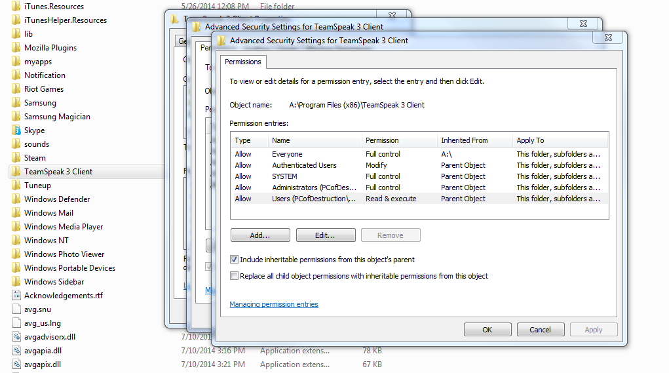Select the sounds folder icon
The height and width of the screenshot is (373, 669).
point(16,144)
